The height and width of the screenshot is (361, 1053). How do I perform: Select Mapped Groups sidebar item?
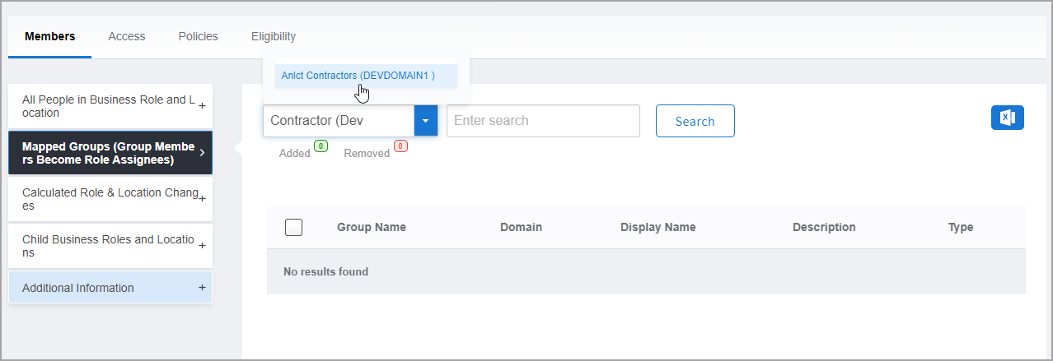(x=110, y=153)
